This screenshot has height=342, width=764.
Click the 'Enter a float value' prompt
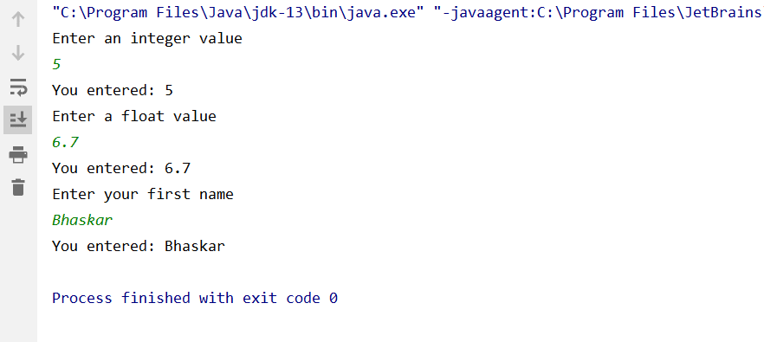pyautogui.click(x=134, y=116)
